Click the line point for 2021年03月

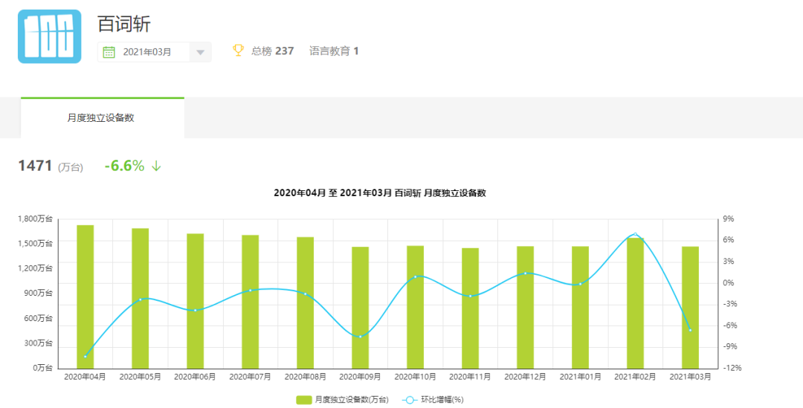690,330
